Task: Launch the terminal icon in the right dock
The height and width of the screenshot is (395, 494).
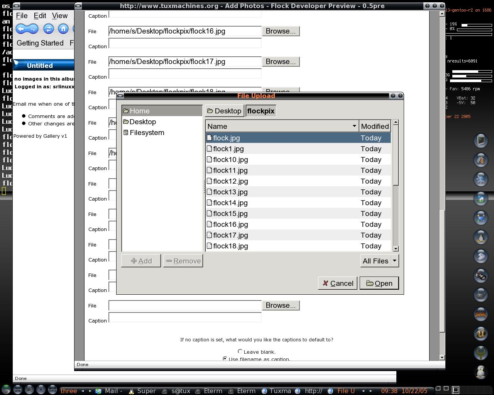Action: tap(481, 140)
